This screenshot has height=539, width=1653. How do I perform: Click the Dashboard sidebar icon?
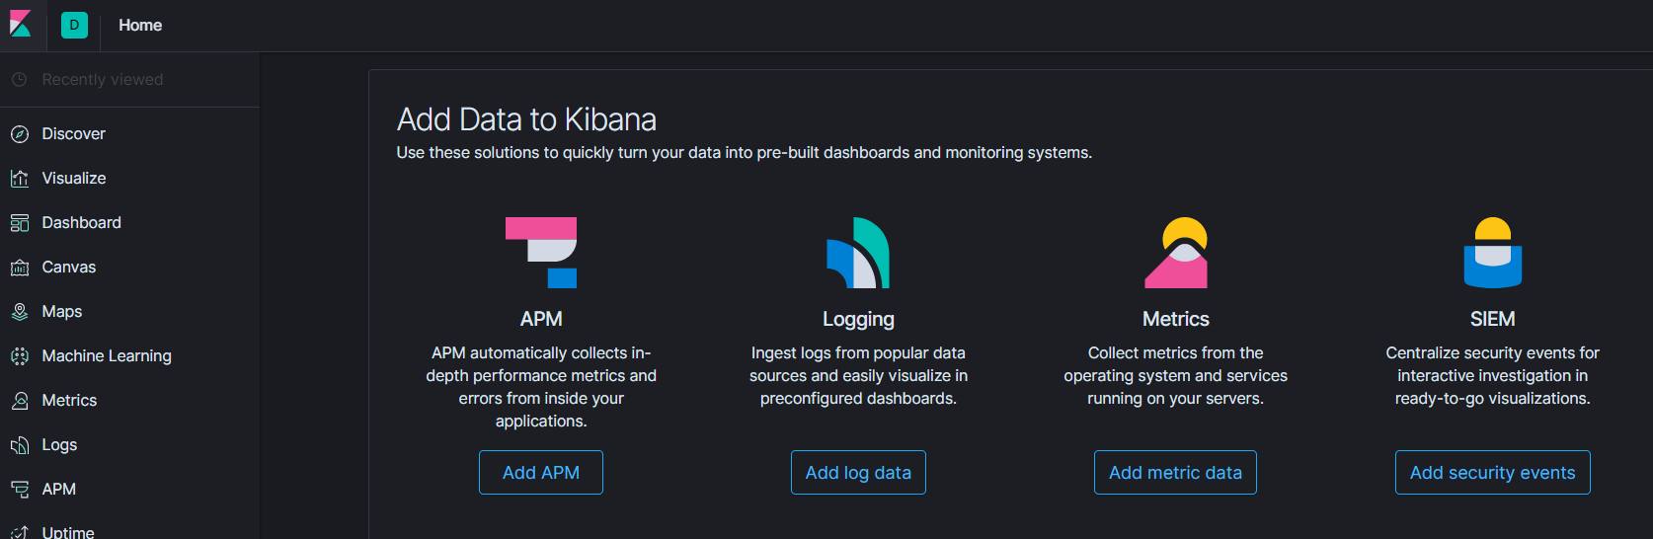pos(20,223)
